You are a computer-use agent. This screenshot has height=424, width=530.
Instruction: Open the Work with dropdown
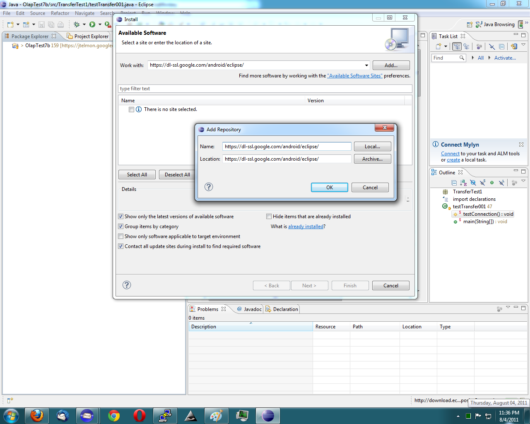pyautogui.click(x=366, y=65)
